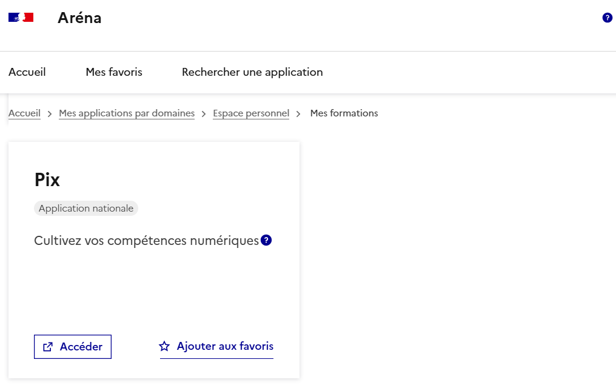Follow the Accueil breadcrumb link
Screen dimensions: 616x388
24,113
